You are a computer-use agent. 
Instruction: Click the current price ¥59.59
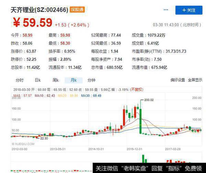[33, 23]
